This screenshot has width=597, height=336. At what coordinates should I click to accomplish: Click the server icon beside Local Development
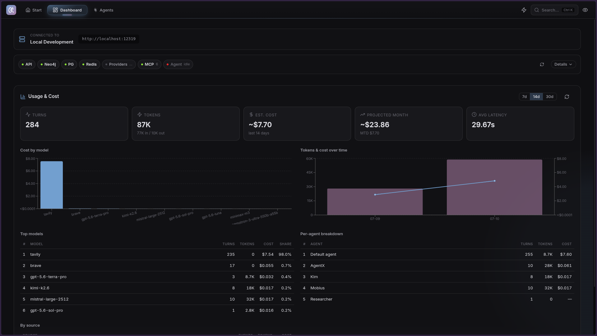click(x=22, y=39)
